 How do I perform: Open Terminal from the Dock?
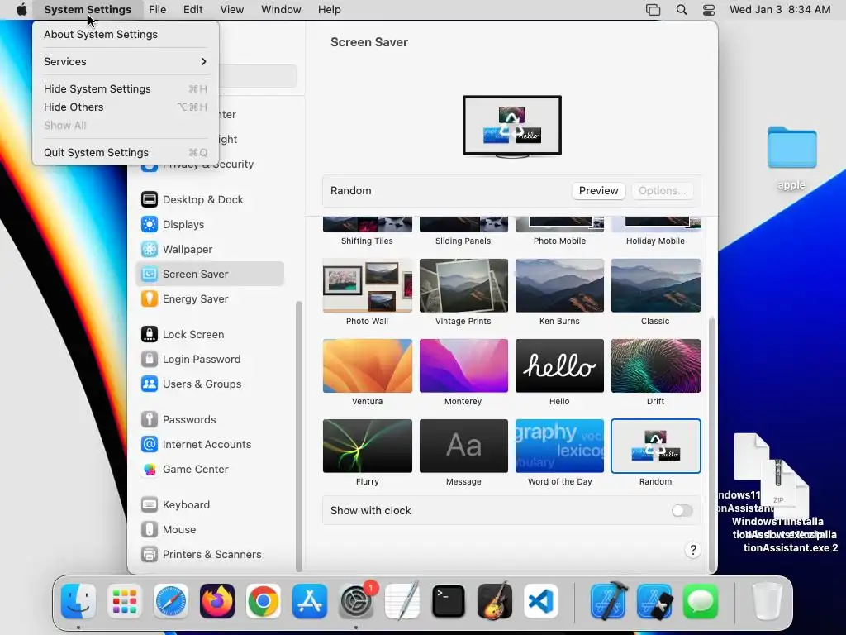coord(449,601)
